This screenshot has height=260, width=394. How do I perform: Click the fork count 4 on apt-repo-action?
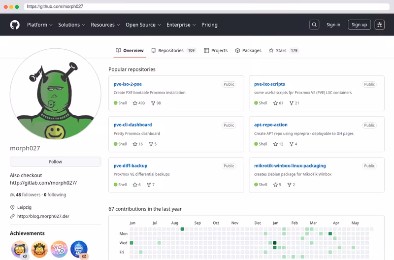coord(293,144)
